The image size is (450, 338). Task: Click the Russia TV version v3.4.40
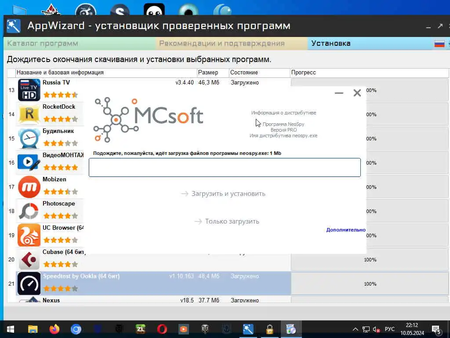click(185, 82)
